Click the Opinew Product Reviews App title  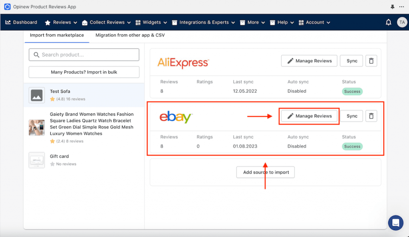point(45,7)
